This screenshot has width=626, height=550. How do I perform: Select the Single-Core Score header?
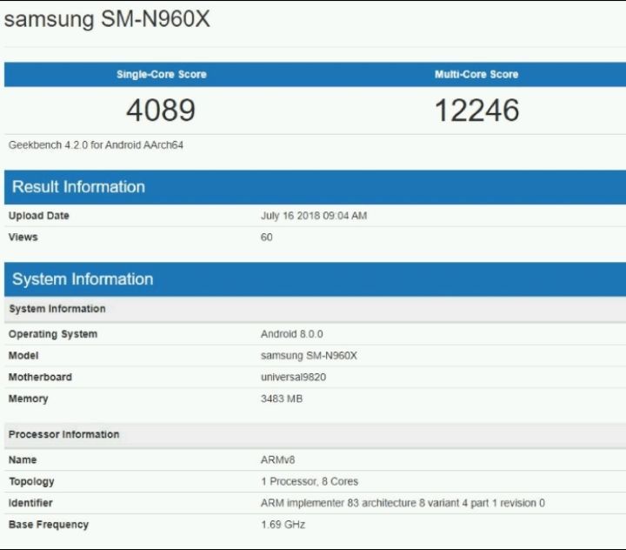pyautogui.click(x=162, y=74)
